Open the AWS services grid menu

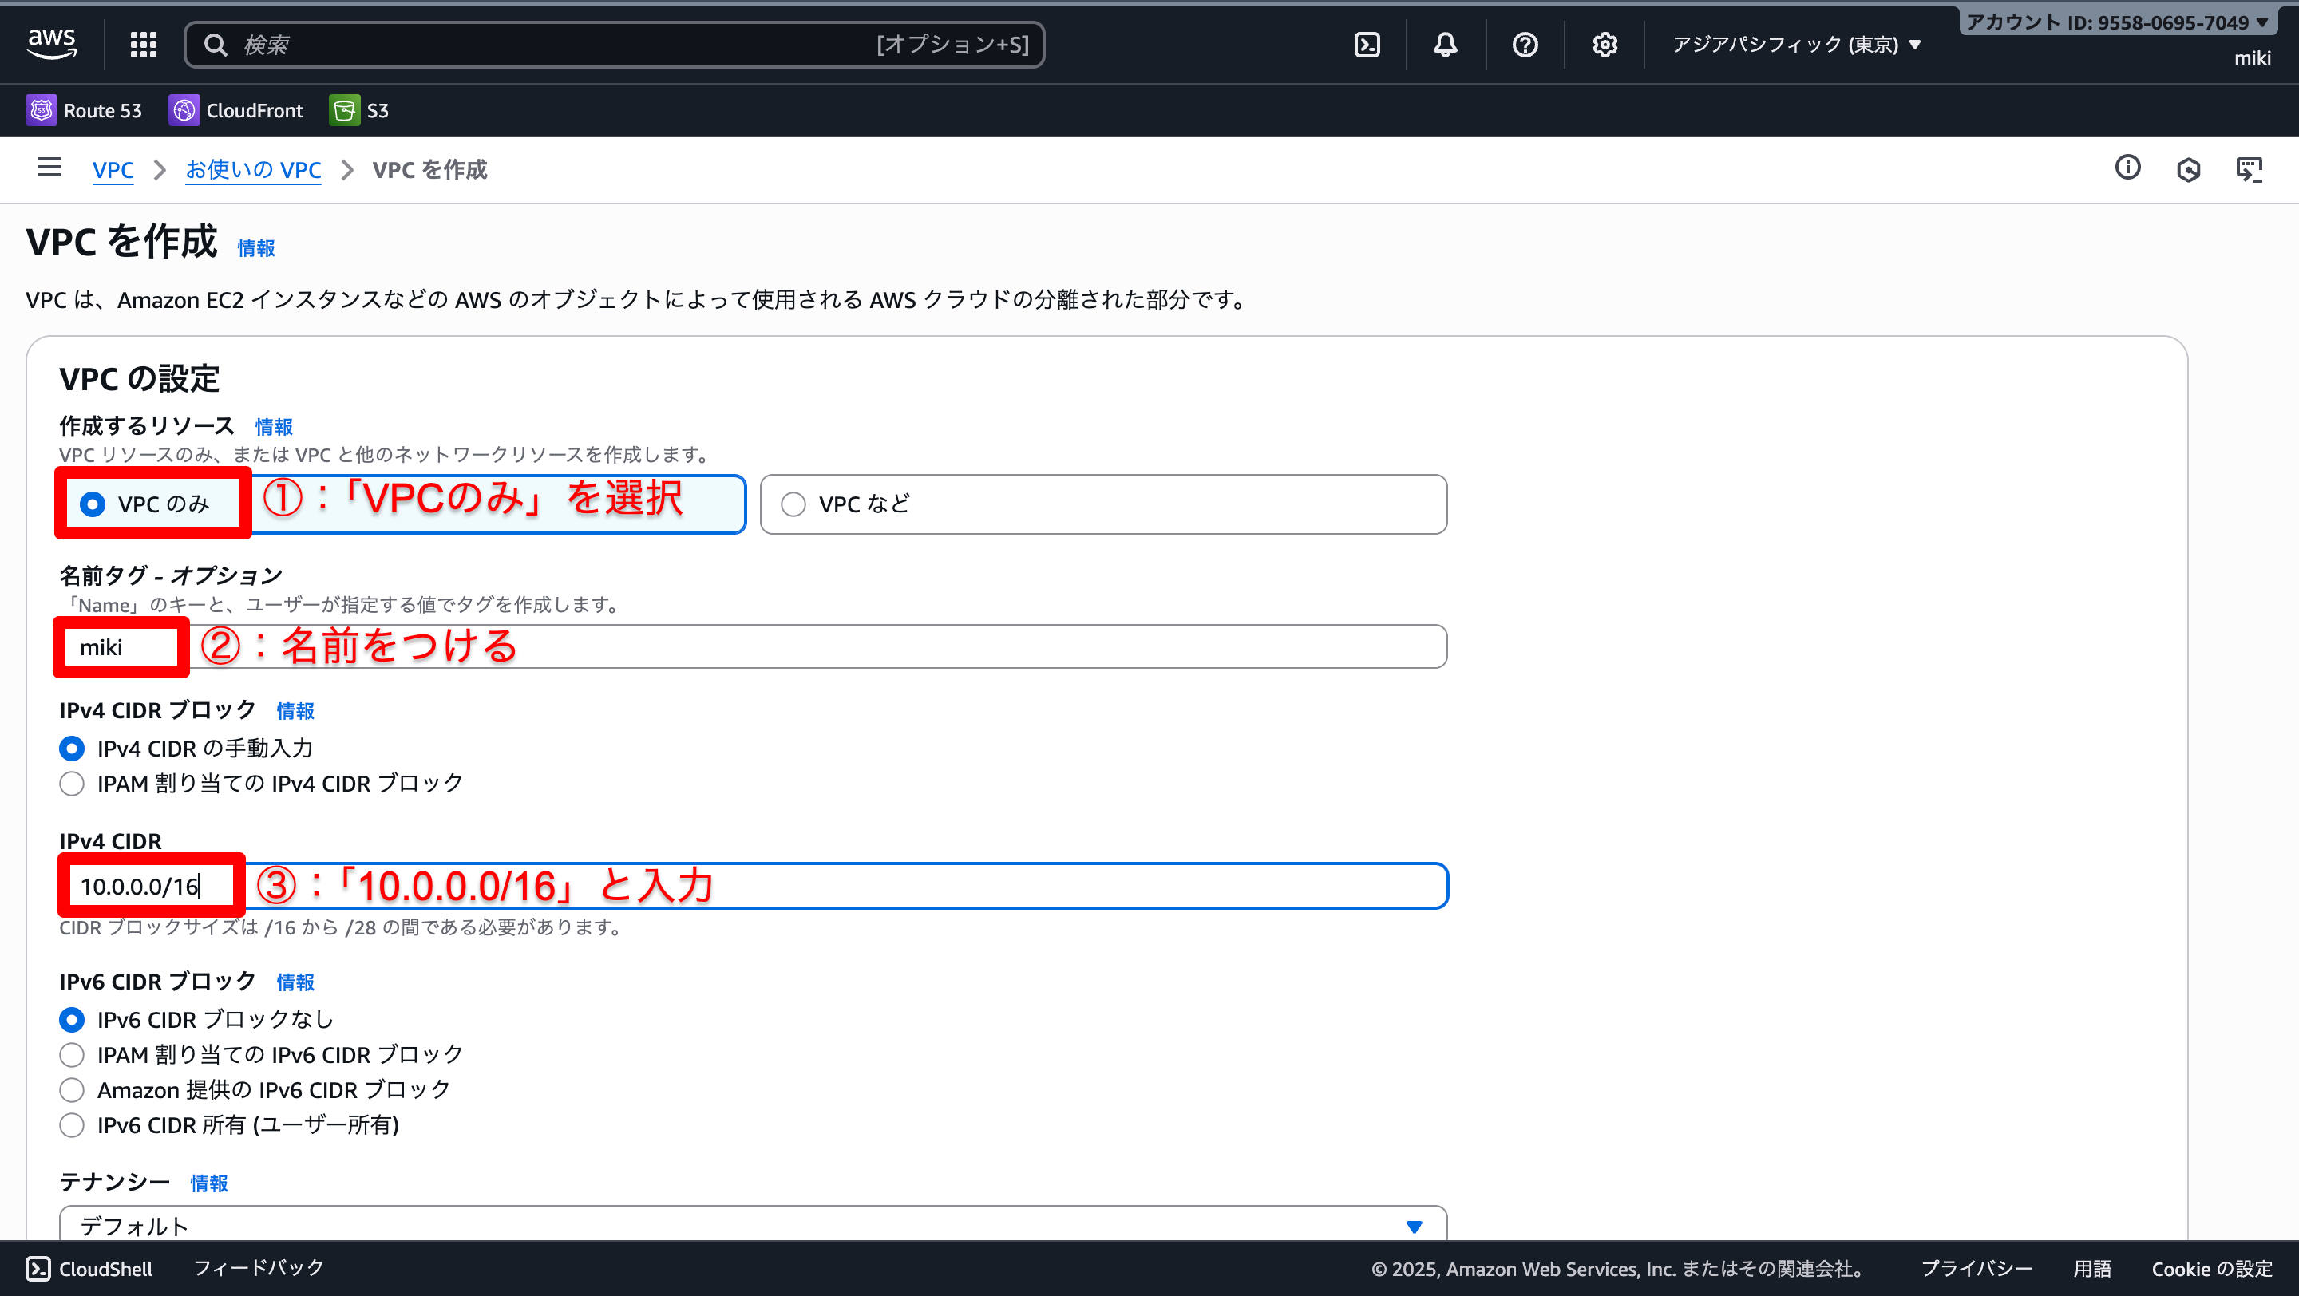(x=143, y=44)
